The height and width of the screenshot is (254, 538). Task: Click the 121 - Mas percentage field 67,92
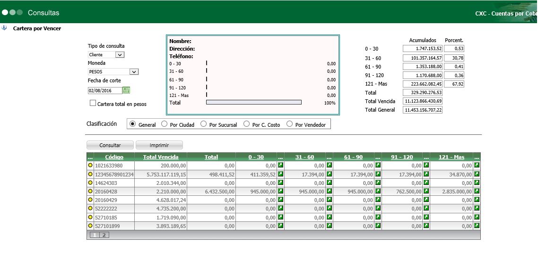coord(454,84)
